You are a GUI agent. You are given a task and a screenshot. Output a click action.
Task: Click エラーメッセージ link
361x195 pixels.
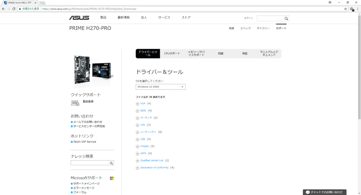tap(84, 188)
